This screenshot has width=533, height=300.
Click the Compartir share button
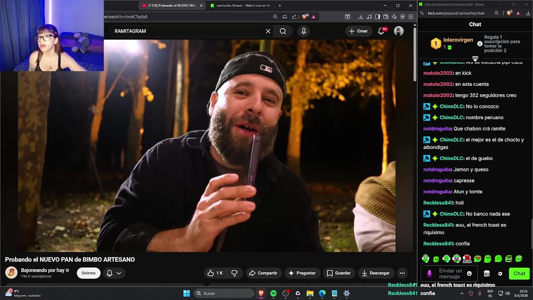coord(263,273)
